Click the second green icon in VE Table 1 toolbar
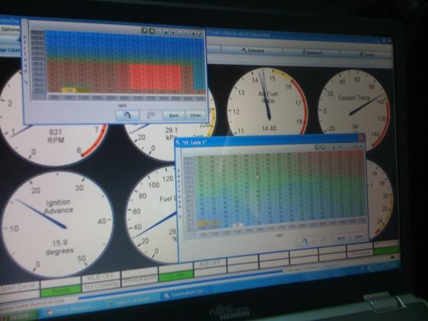 (322, 147)
